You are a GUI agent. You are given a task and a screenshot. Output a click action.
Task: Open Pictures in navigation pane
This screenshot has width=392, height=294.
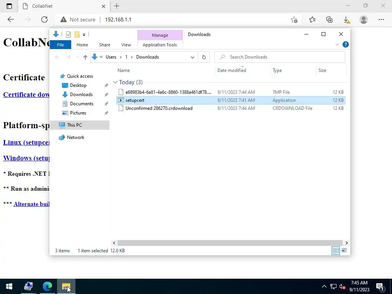pos(78,113)
